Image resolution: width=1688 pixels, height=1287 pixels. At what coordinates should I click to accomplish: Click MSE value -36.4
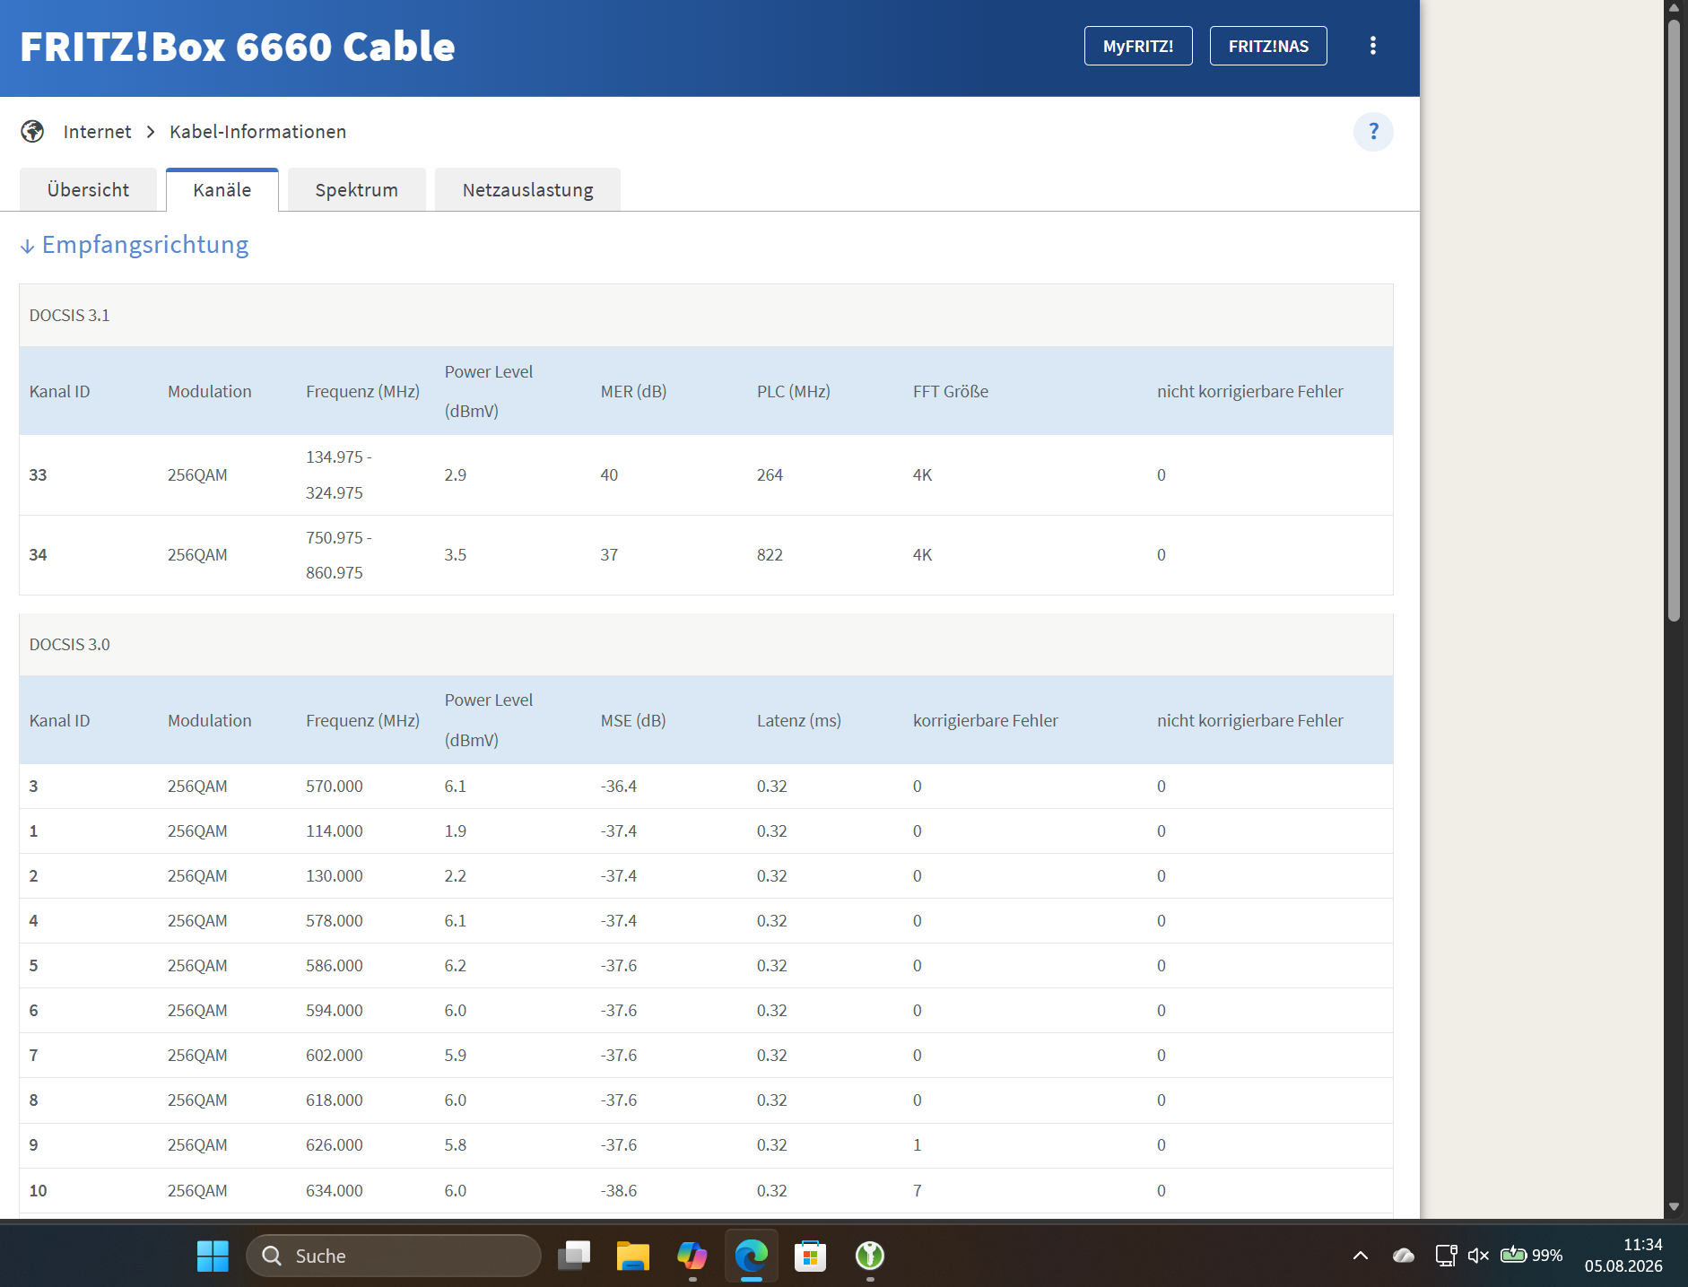click(x=619, y=787)
